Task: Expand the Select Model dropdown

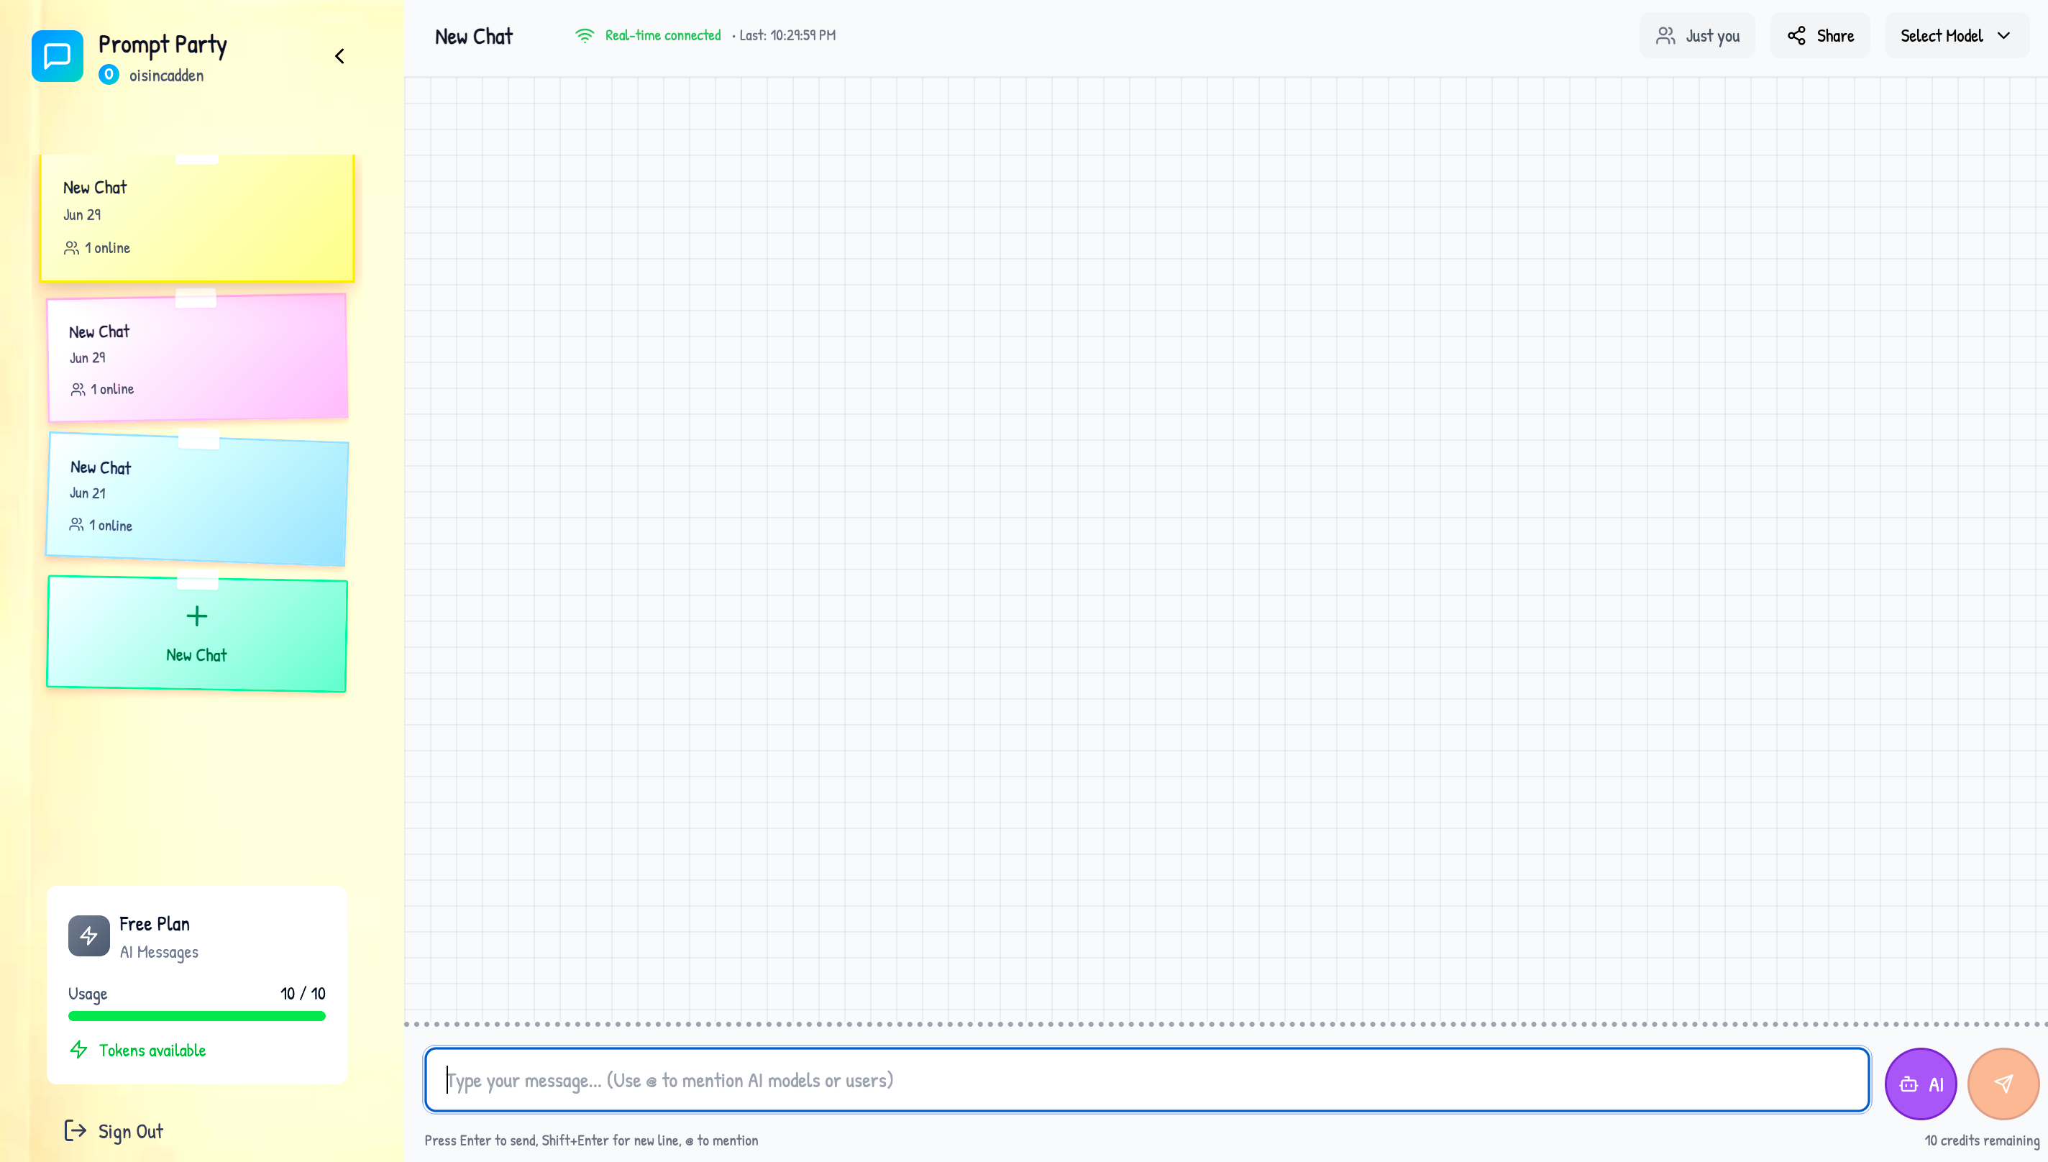Action: [1955, 35]
